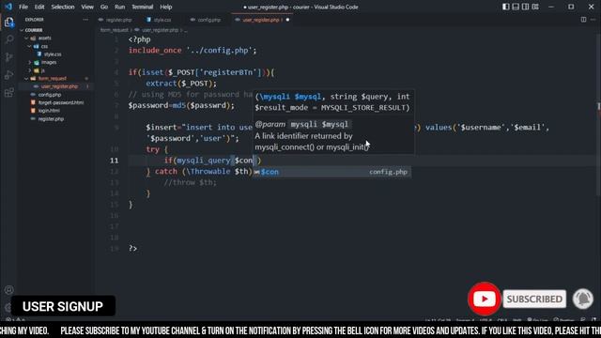Minimize the VS Code window
601x338 pixels.
pos(551,7)
